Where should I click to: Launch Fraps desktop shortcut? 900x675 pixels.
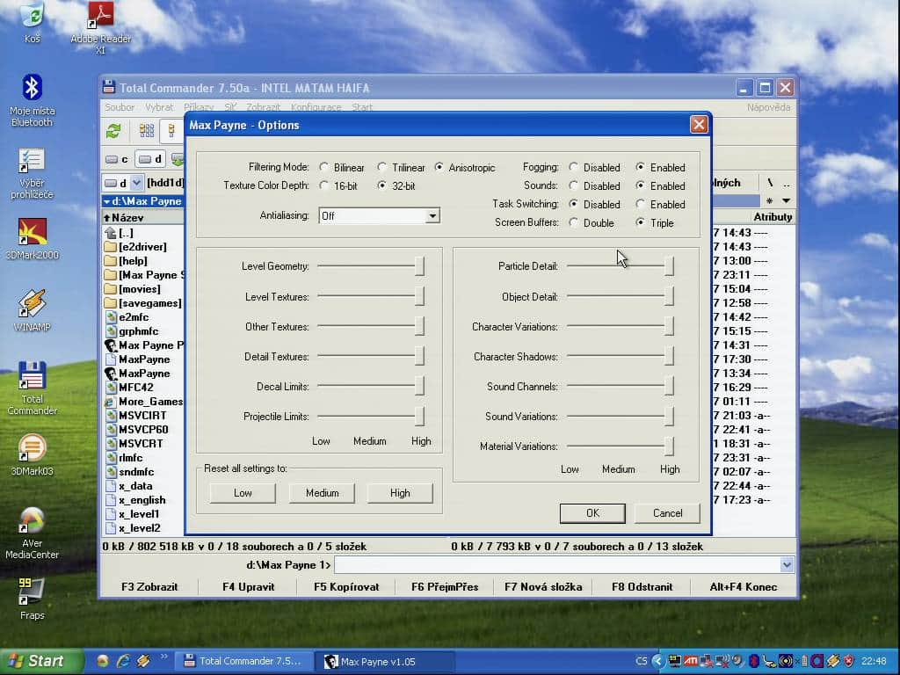coord(33,599)
